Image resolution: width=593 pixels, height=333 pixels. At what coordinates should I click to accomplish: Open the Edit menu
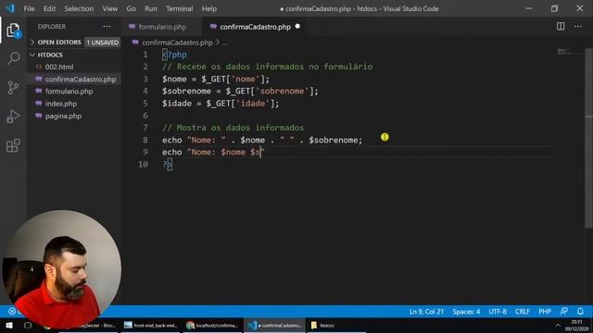[49, 8]
